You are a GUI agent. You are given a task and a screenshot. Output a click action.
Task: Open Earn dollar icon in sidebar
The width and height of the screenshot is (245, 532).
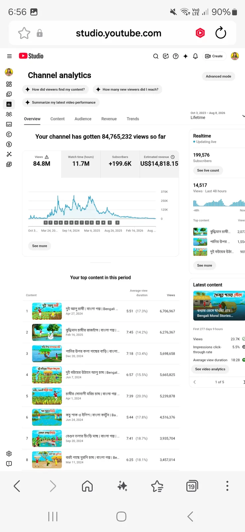9,144
